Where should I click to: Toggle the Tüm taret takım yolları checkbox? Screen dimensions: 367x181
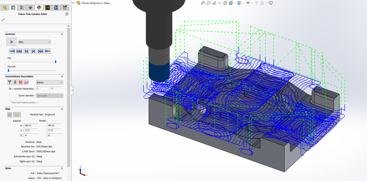pyautogui.click(x=38, y=102)
